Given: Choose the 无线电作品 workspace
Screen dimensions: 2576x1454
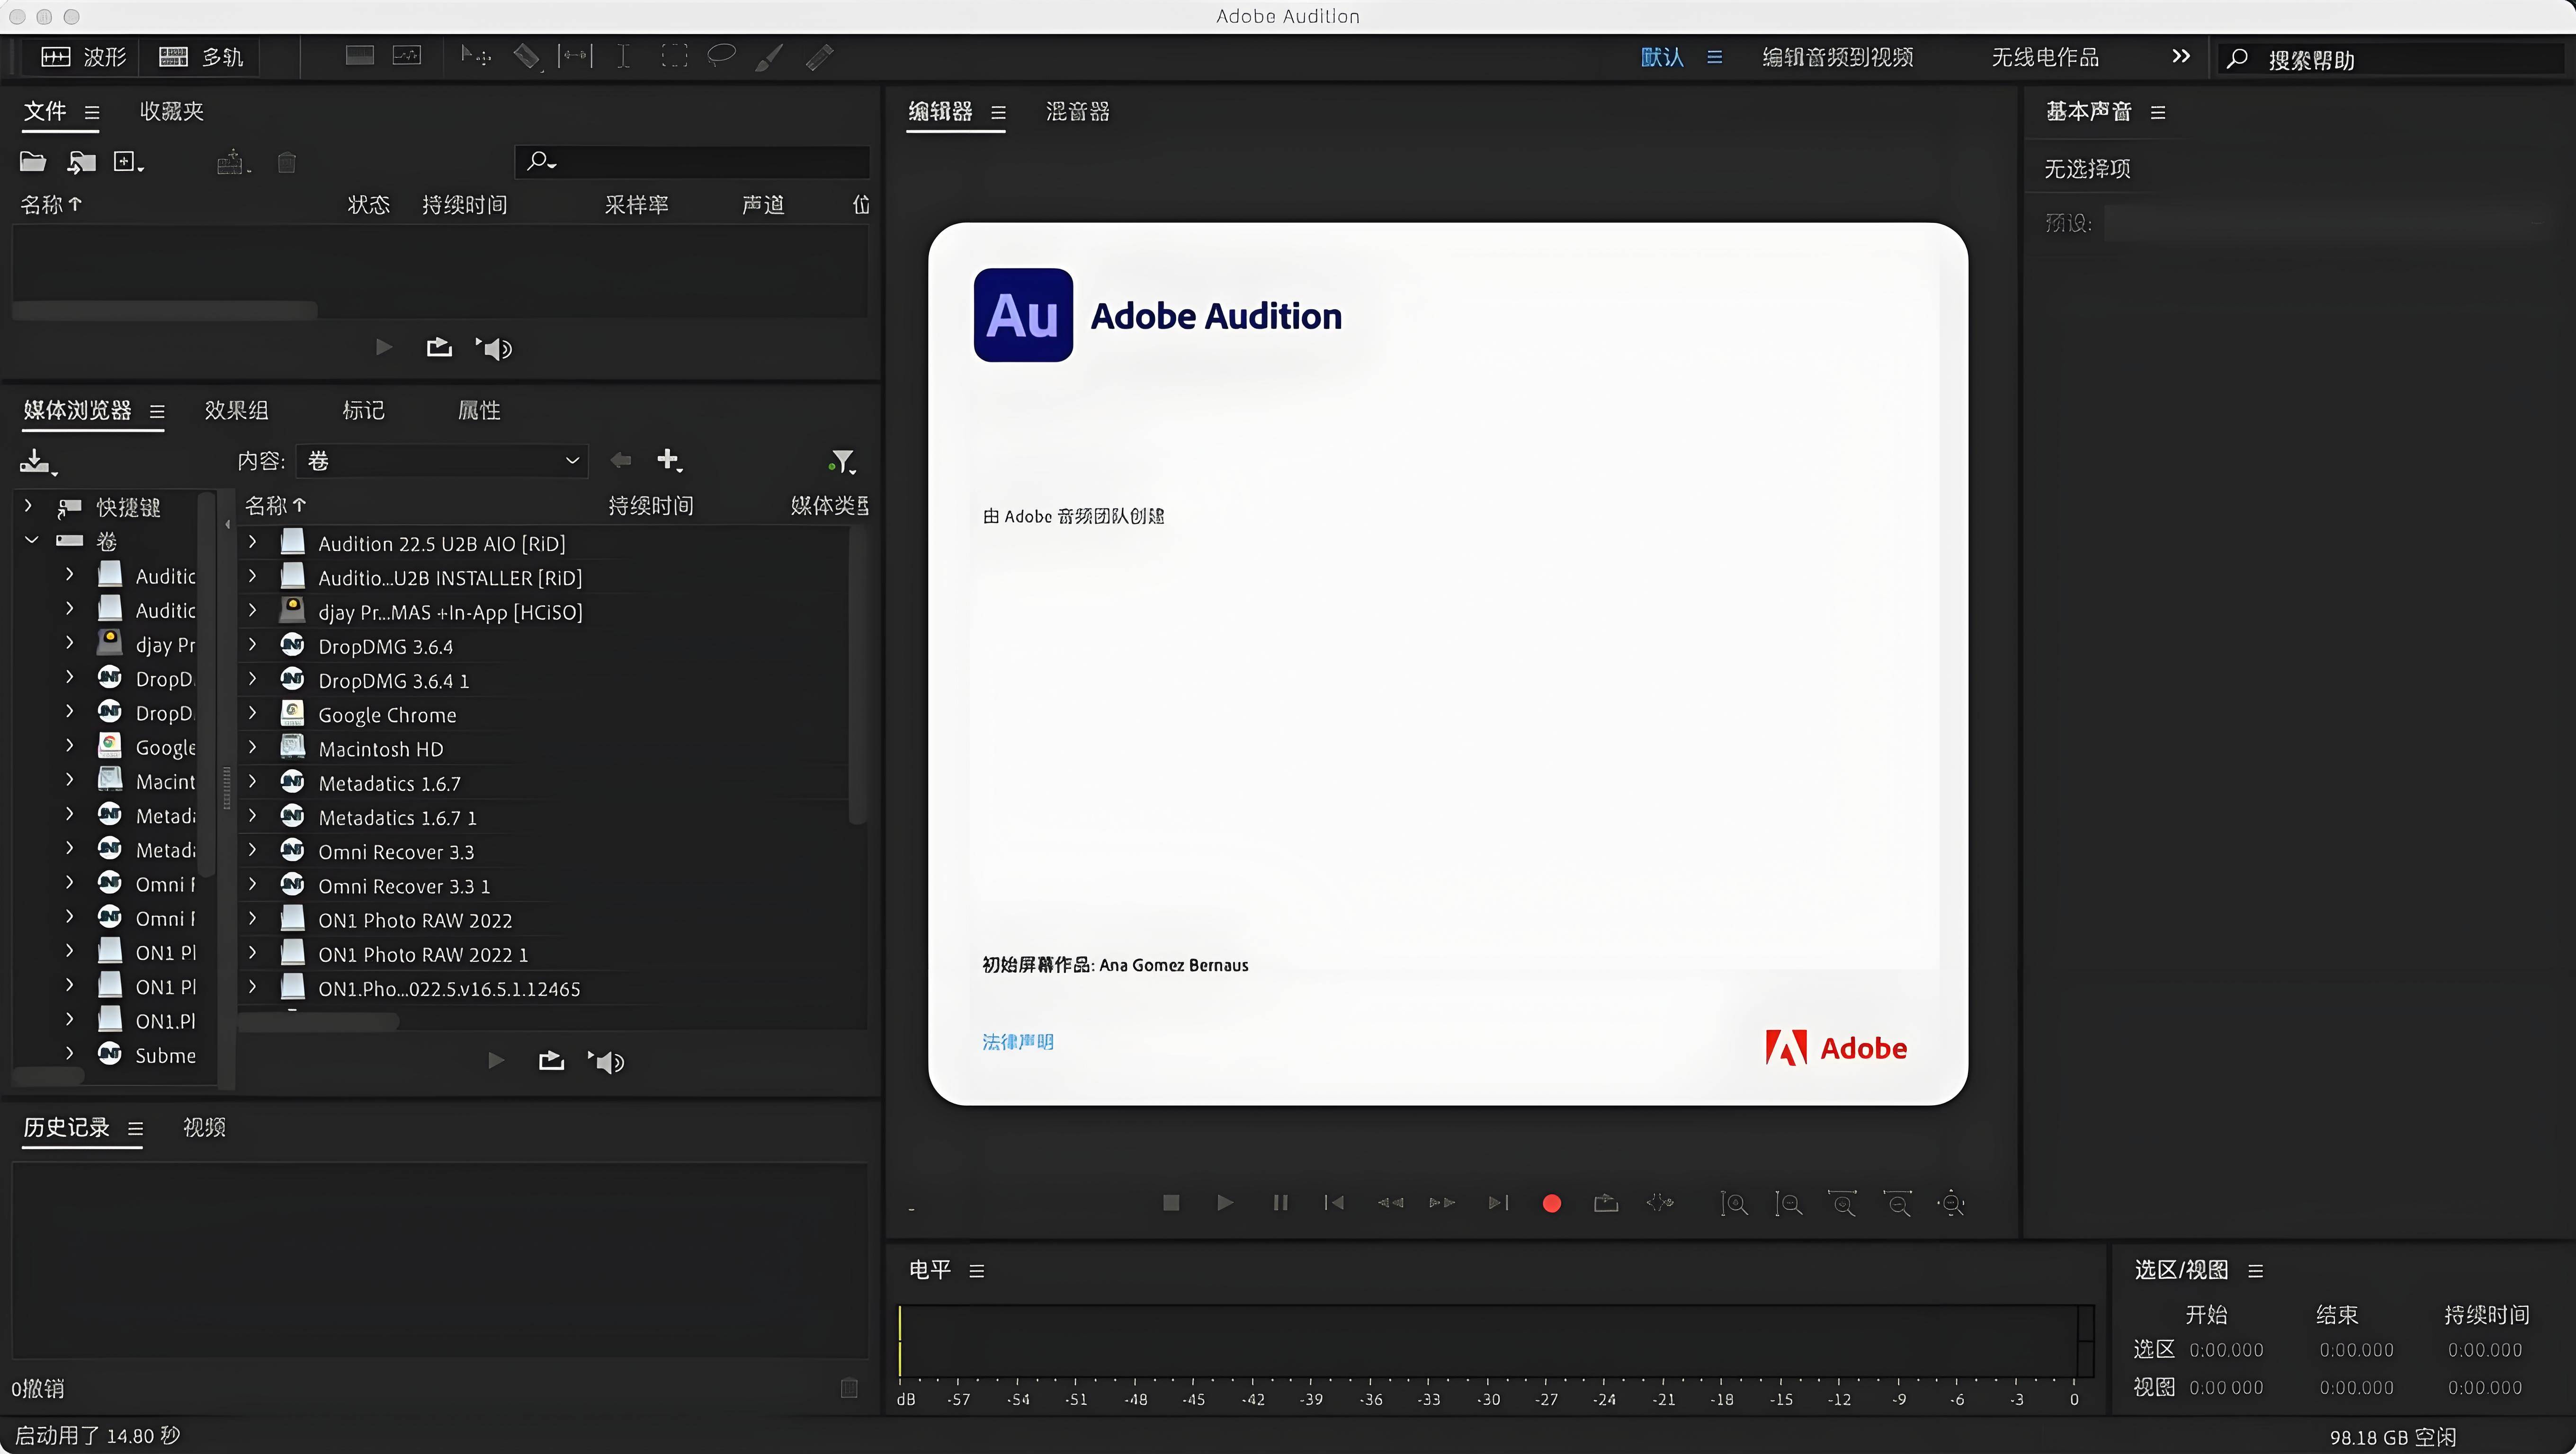Looking at the screenshot, I should [x=2044, y=57].
